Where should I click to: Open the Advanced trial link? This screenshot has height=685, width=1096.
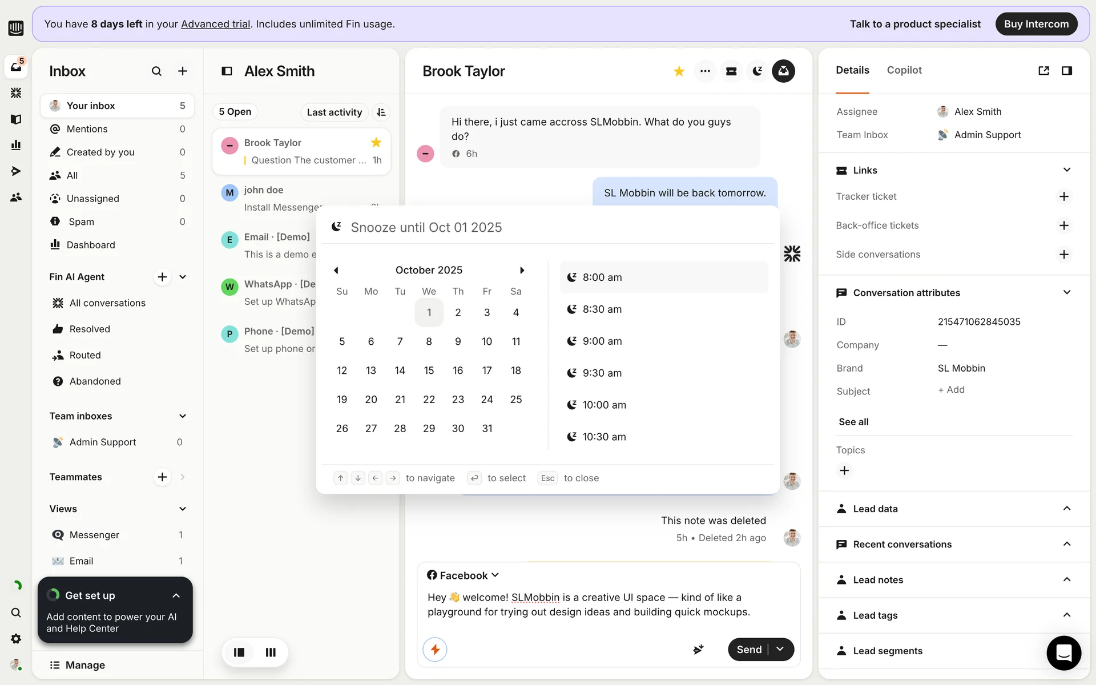pos(215,24)
